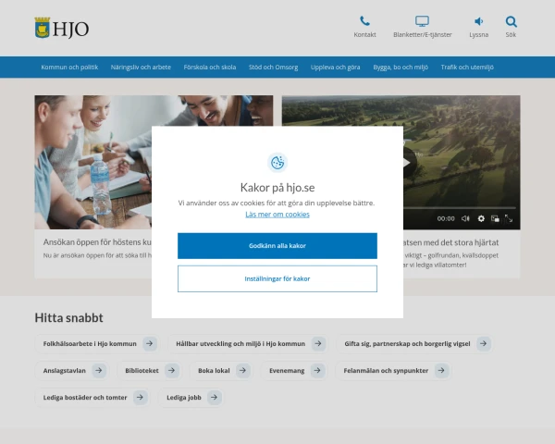Open the students studying article image
555x444 pixels.
tap(93, 162)
